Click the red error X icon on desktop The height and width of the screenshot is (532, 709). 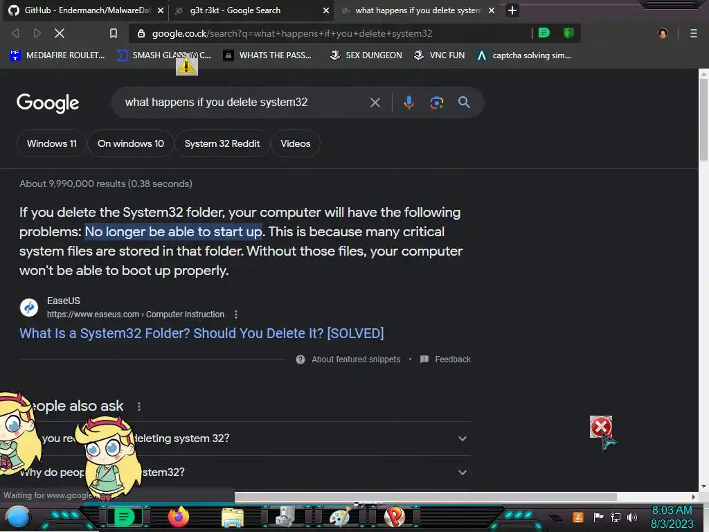pyautogui.click(x=601, y=427)
